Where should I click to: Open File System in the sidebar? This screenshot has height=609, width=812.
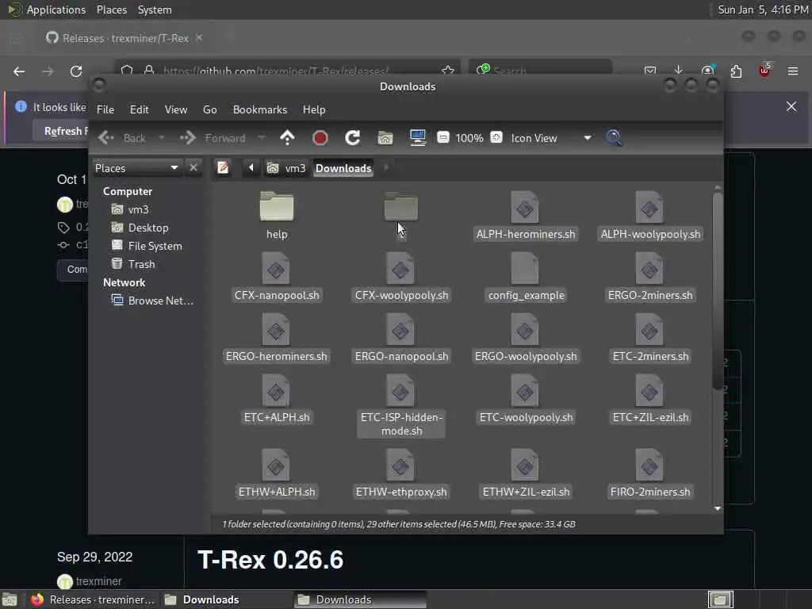[147, 246]
